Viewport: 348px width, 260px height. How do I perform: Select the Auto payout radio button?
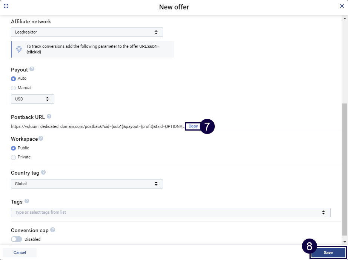coord(14,79)
